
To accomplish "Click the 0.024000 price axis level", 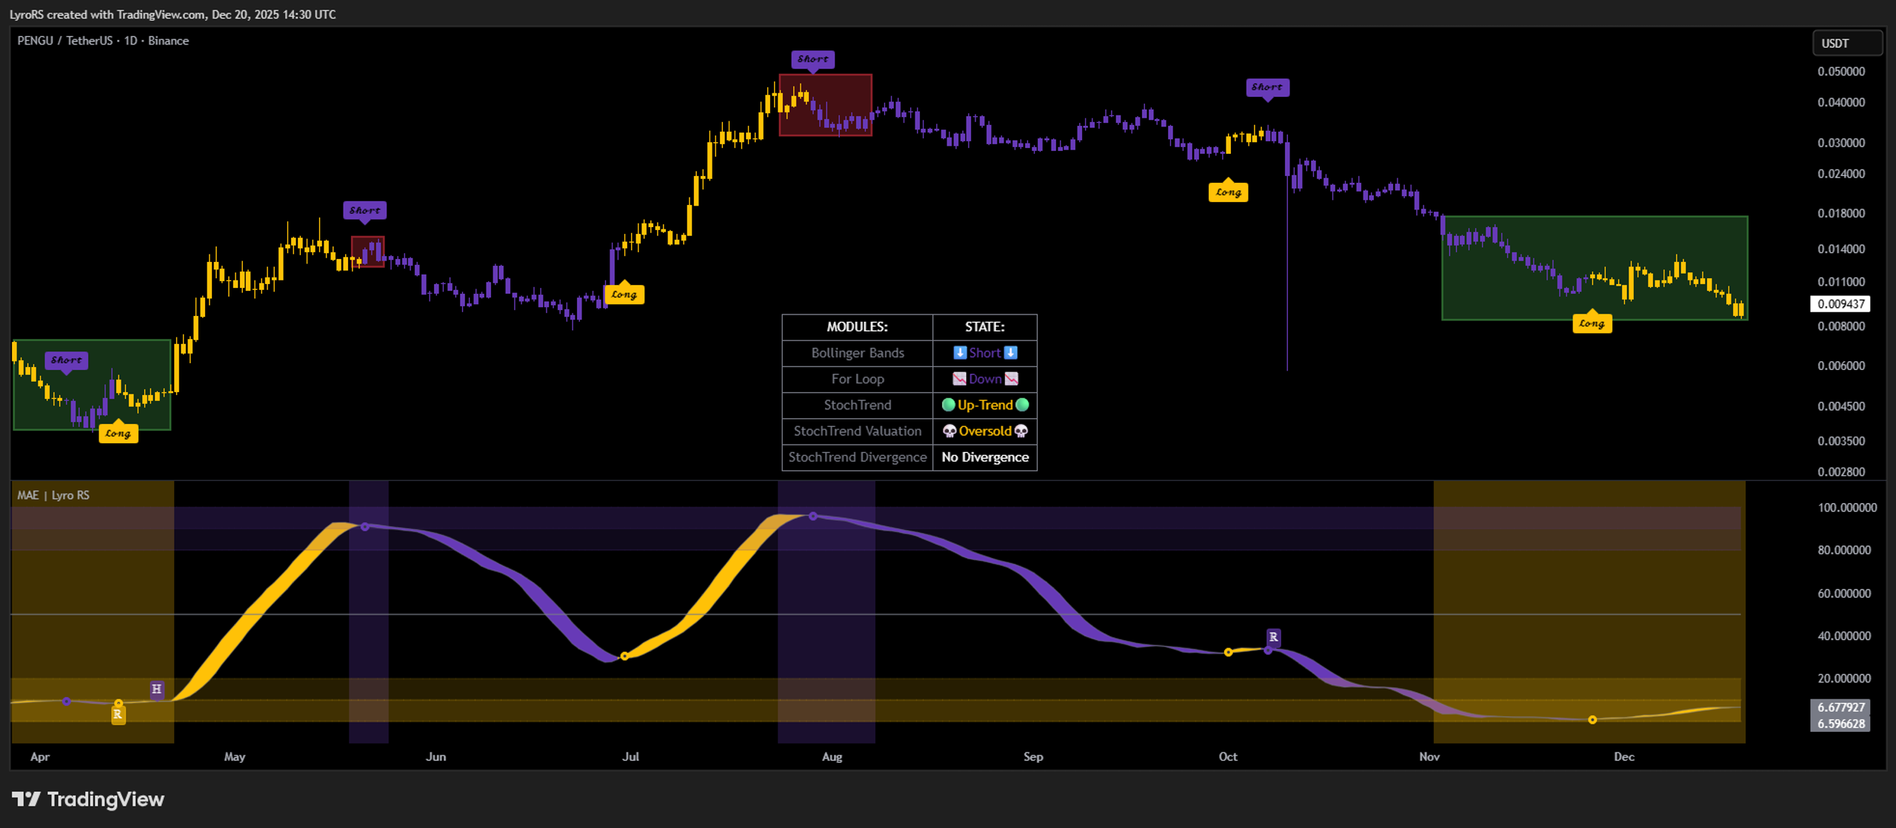I will click(1841, 174).
